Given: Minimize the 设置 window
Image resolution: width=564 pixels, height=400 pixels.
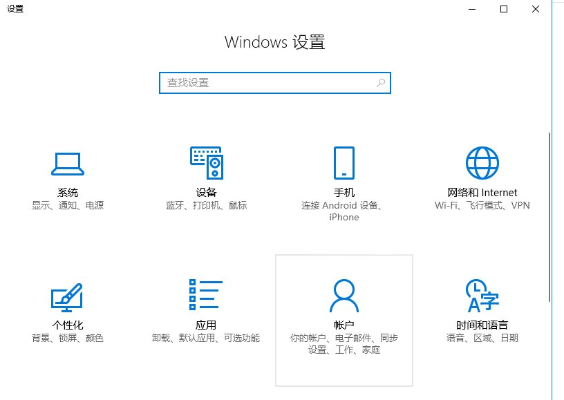Looking at the screenshot, I should (x=472, y=10).
